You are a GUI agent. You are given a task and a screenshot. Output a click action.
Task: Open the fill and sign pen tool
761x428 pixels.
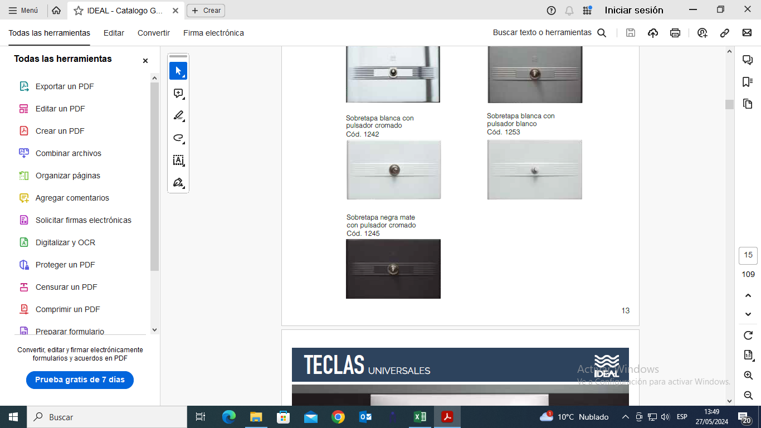coord(178,182)
